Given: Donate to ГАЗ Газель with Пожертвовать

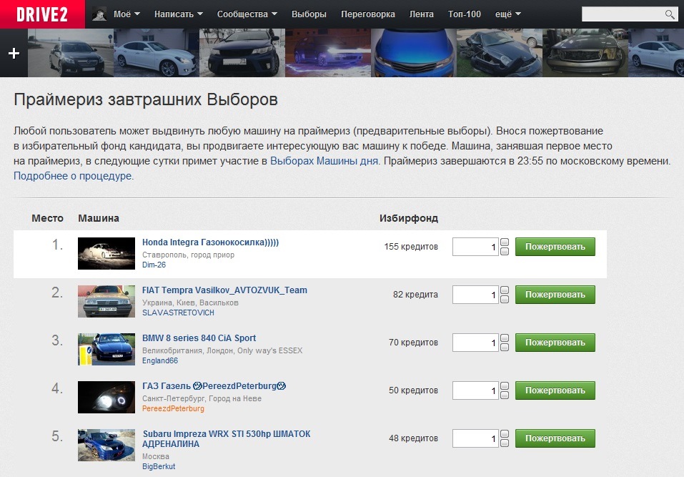Looking at the screenshot, I should click(x=555, y=390).
